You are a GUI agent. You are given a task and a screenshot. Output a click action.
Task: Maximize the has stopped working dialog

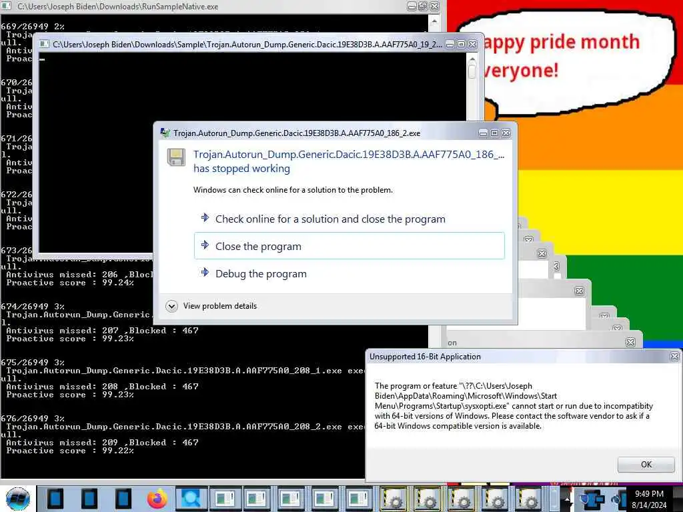pos(494,133)
